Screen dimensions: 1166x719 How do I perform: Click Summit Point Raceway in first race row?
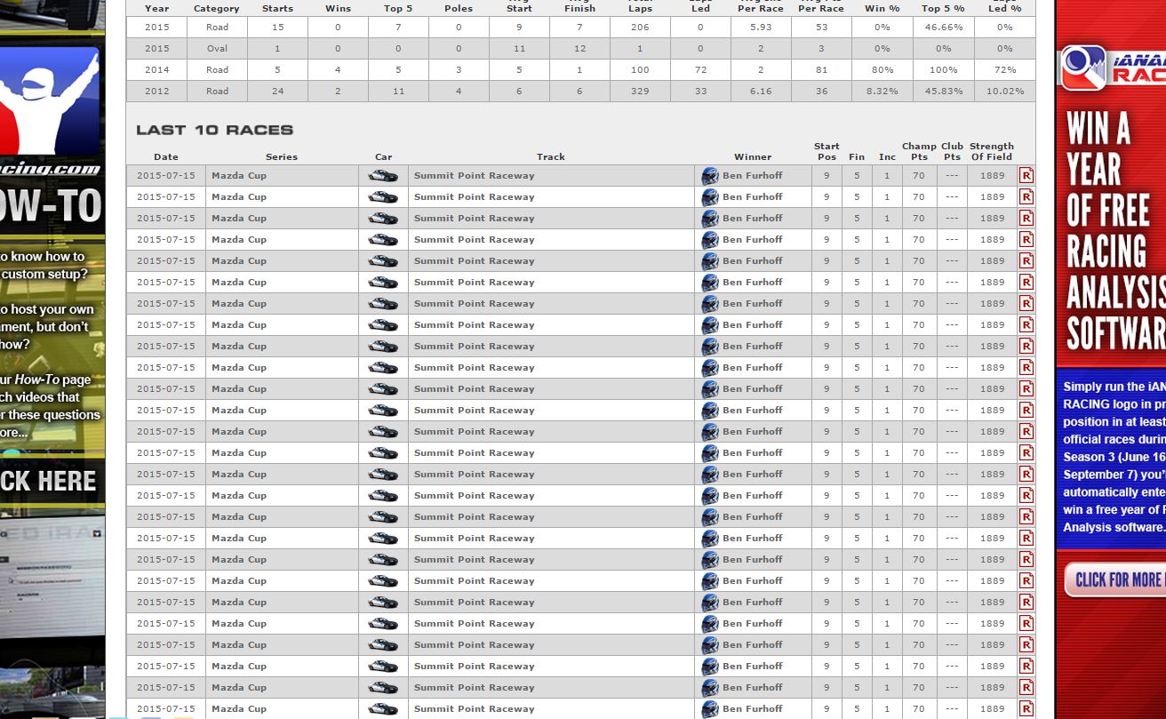point(474,175)
